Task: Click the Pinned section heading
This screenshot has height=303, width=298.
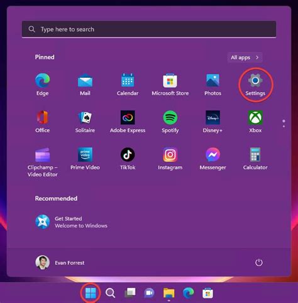Action: [45, 57]
